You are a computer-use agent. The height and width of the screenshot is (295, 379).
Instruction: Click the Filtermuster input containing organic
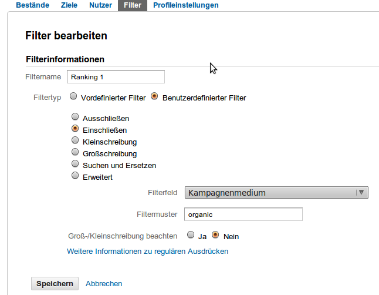(243, 214)
